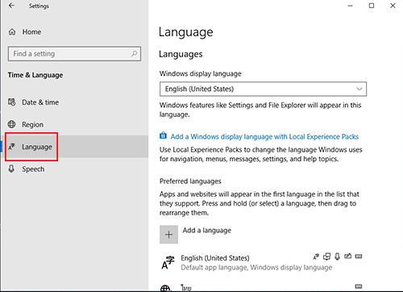Click the back arrow in Settings
The image size is (403, 292).
tap(11, 6)
